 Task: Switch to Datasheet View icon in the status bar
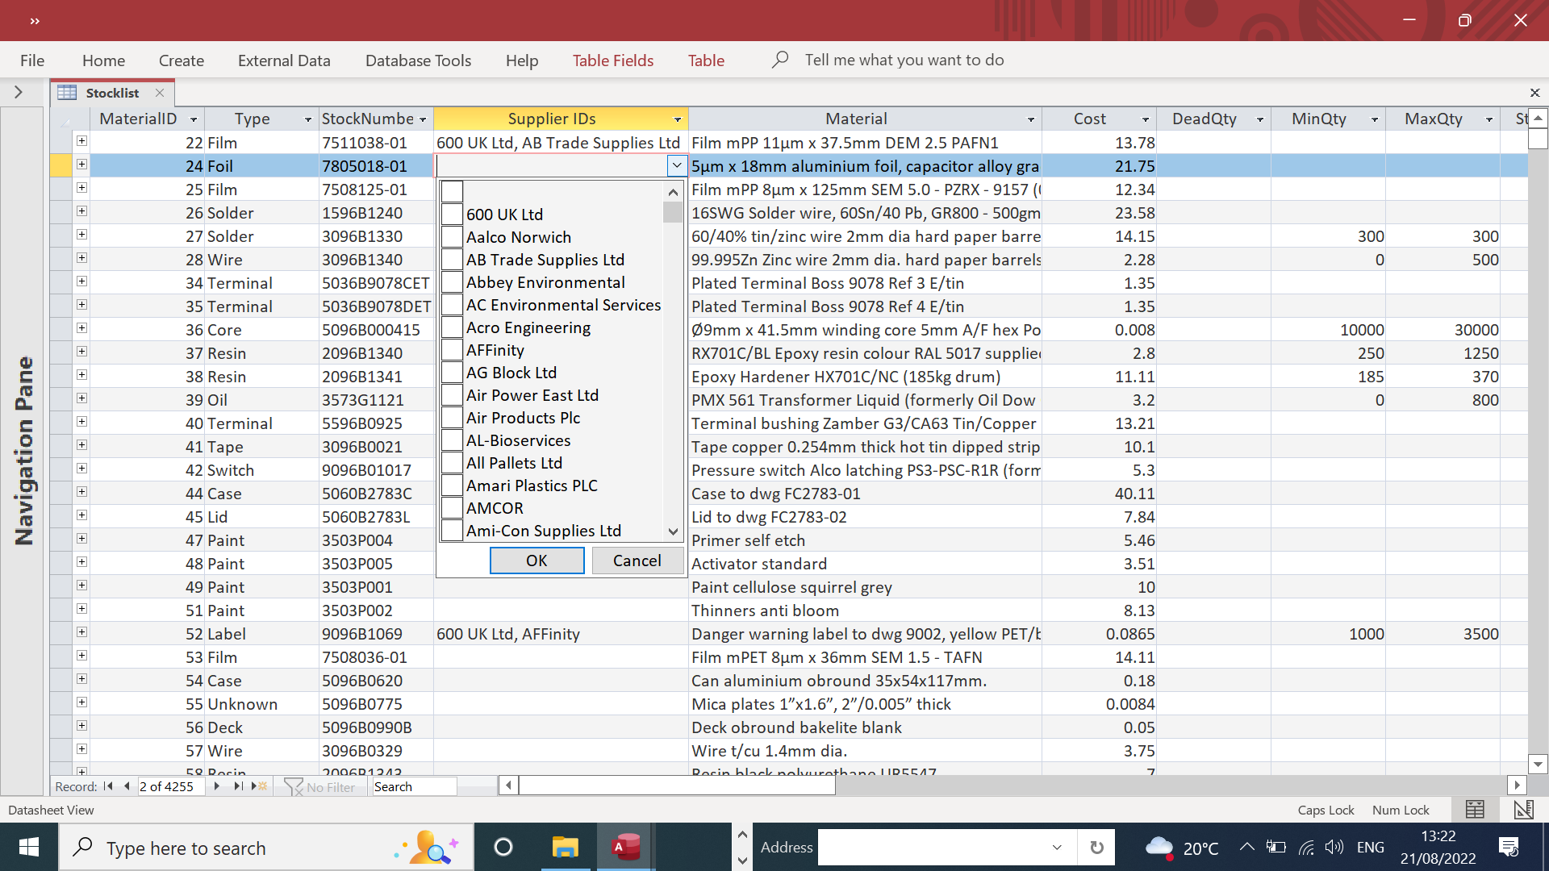(x=1475, y=810)
